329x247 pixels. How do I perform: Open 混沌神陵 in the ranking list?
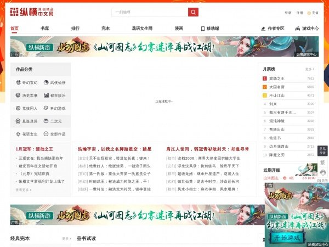[x=277, y=121]
